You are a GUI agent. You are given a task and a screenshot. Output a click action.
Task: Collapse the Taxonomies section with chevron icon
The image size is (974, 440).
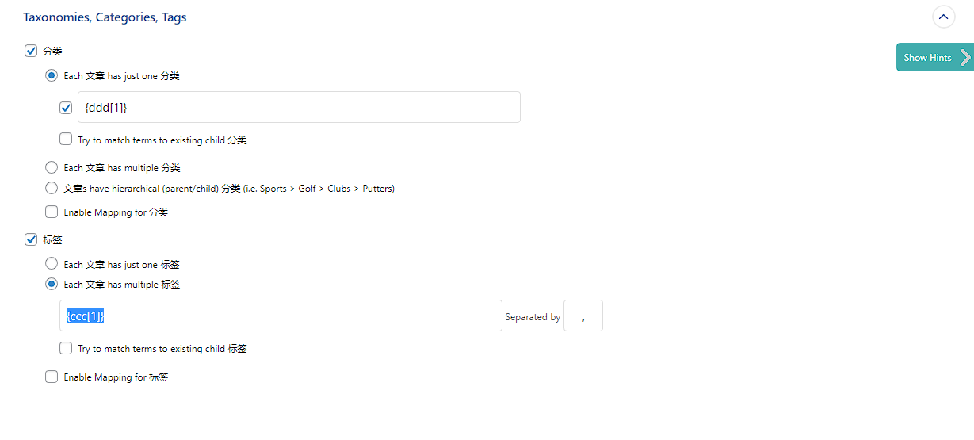(x=944, y=17)
